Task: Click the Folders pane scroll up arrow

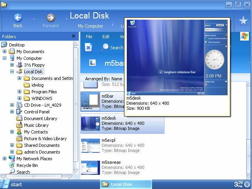Action: coord(76,44)
